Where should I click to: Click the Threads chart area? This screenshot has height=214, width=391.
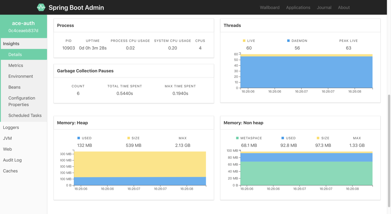306,71
